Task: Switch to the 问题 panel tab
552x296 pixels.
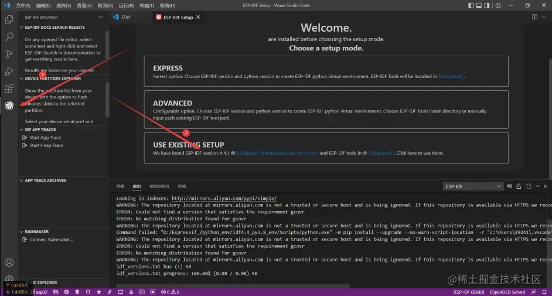Action: pos(120,186)
